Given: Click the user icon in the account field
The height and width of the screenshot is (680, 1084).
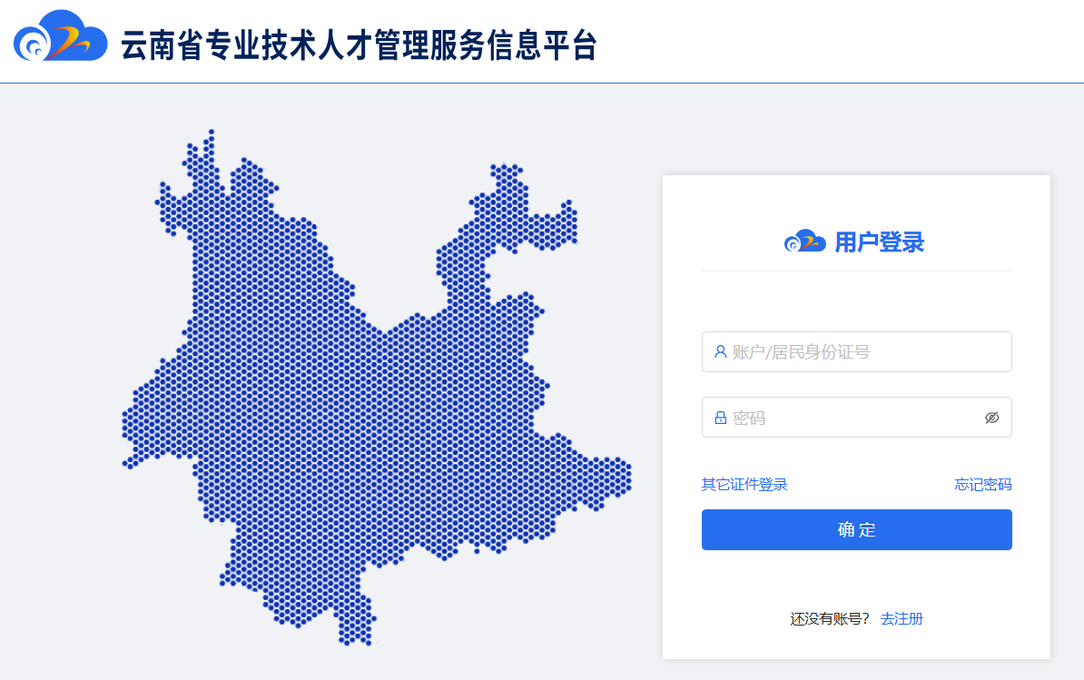Looking at the screenshot, I should (721, 351).
